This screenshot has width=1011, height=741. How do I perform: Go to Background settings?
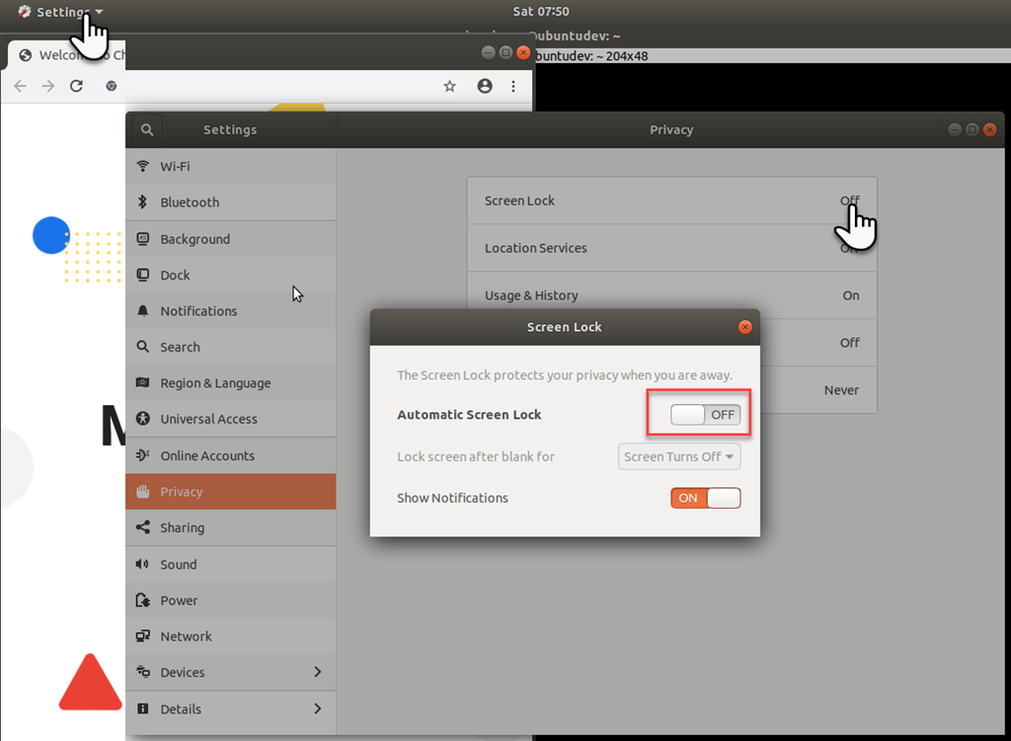coord(231,239)
